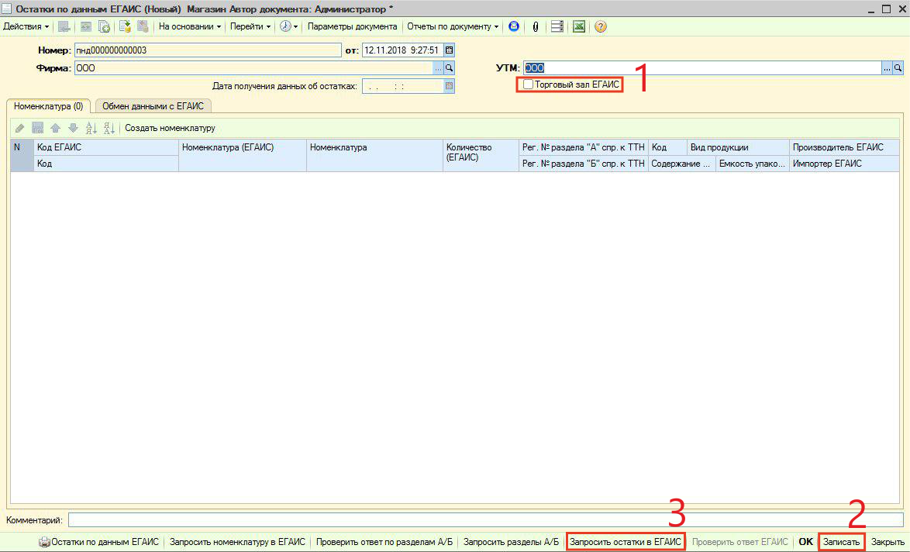Click the Вид продукции column header
The width and height of the screenshot is (910, 552).
738,147
